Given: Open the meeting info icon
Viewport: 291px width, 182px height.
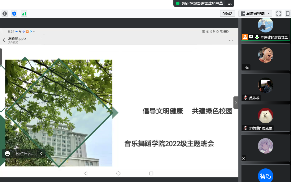Looking at the screenshot, I should pos(5,14).
